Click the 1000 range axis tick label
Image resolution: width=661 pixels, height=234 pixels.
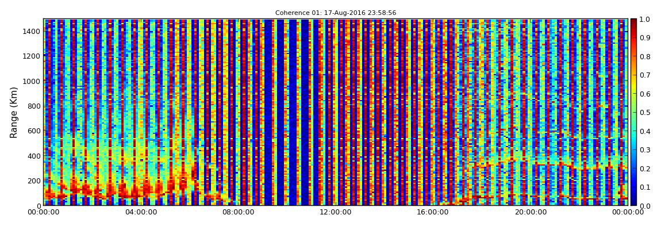32,81
